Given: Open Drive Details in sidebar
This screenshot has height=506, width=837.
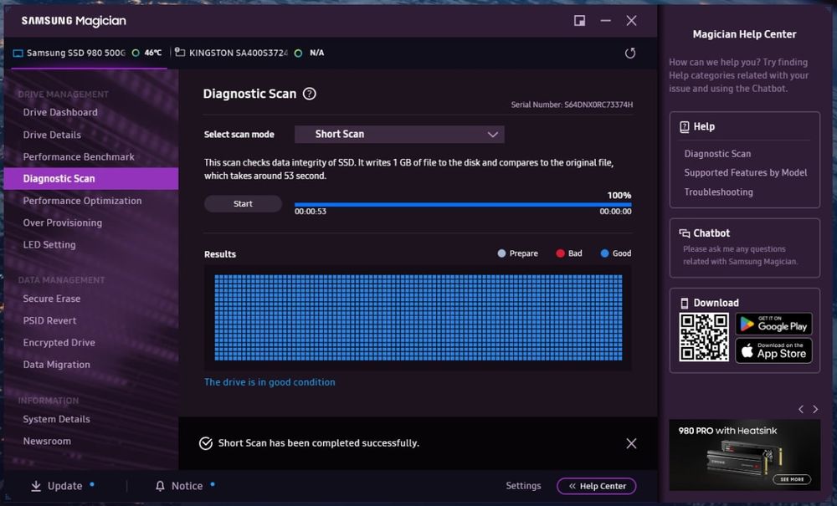Looking at the screenshot, I should 52,135.
